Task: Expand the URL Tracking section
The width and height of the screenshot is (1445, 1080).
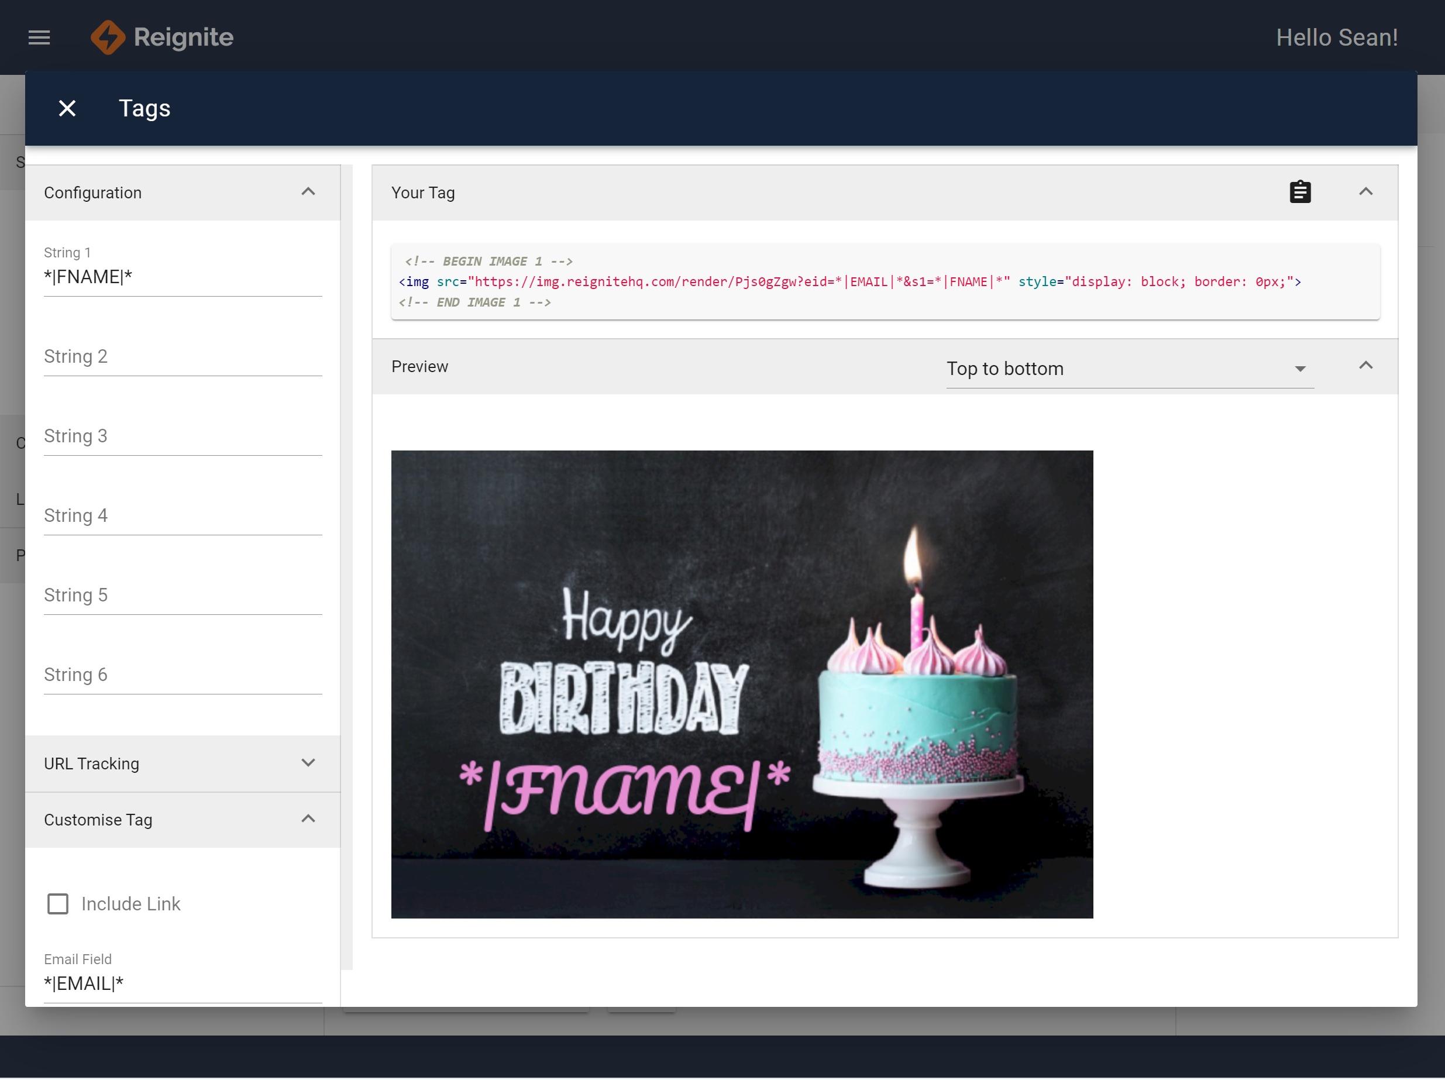Action: click(x=308, y=762)
